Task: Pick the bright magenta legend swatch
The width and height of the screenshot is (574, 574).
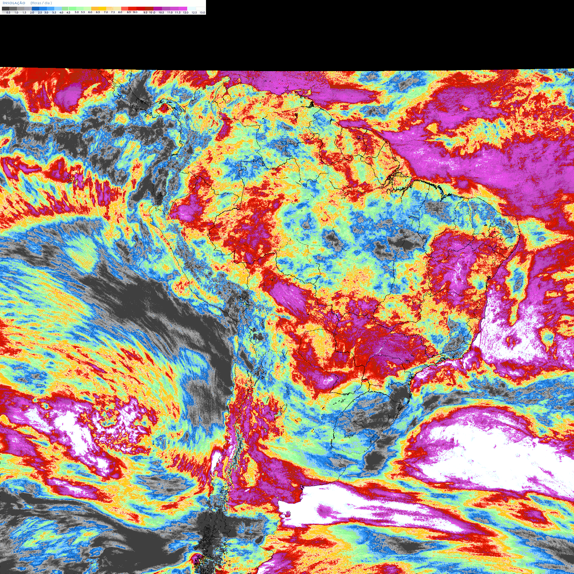Action: (183, 9)
